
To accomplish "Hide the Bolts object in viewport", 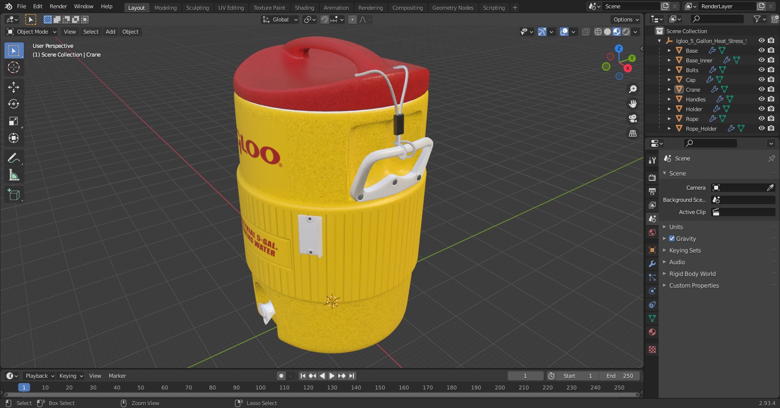I will click(x=761, y=70).
